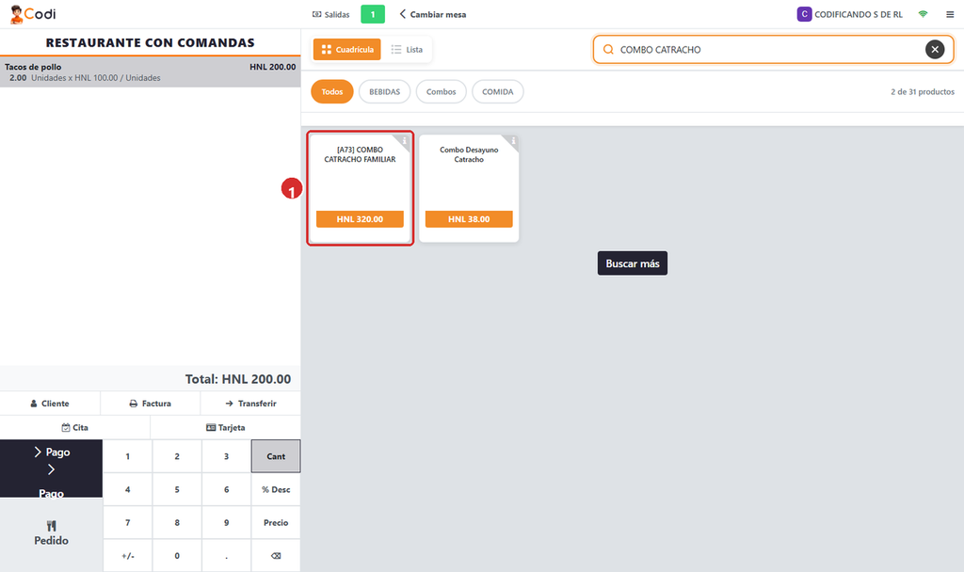Click the '2 de 31 productos' count
Screen dimensions: 964x572
(923, 91)
